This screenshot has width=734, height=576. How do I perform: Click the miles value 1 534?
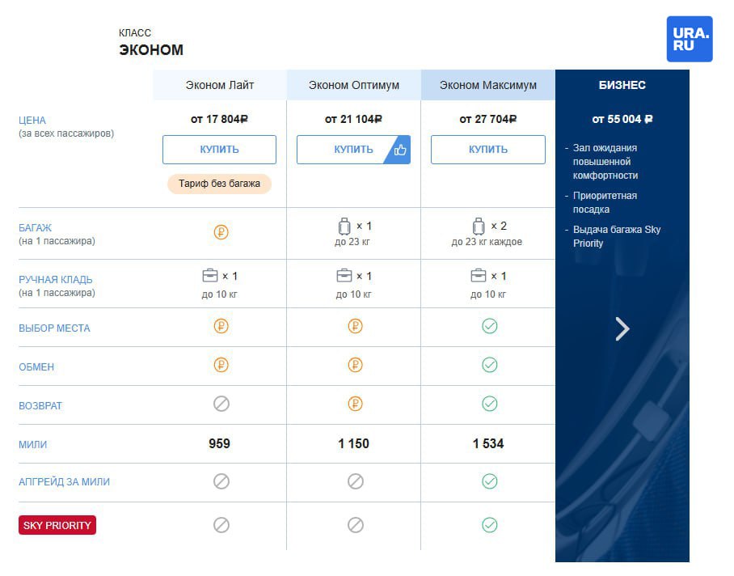click(488, 443)
